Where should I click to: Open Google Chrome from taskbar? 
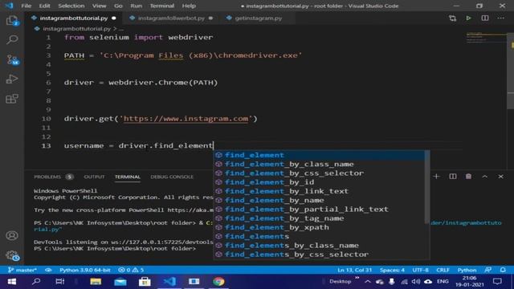point(218,282)
